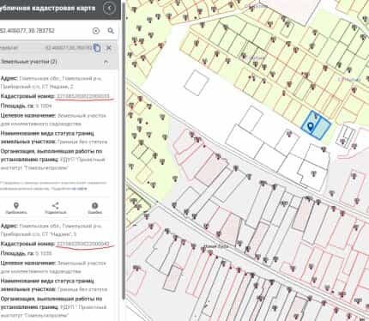Click the coordinates search input field
The height and width of the screenshot is (321, 369).
[x=45, y=31]
